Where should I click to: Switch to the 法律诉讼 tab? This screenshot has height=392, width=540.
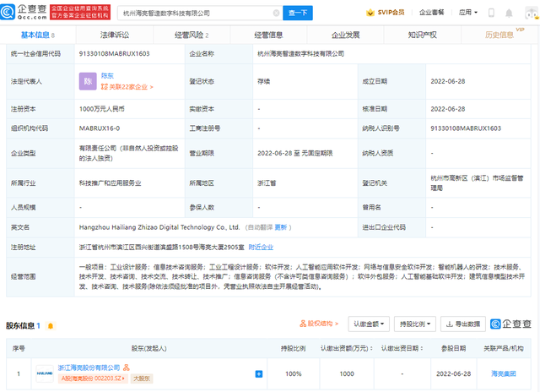[x=115, y=35]
